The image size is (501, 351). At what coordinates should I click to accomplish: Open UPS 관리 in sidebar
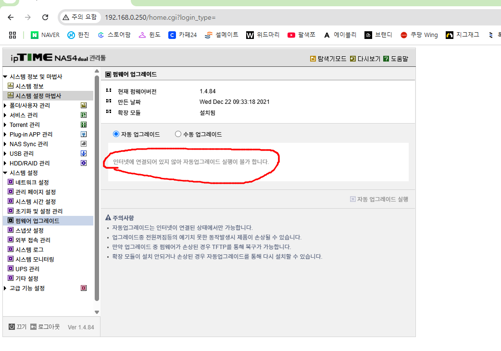coord(27,269)
